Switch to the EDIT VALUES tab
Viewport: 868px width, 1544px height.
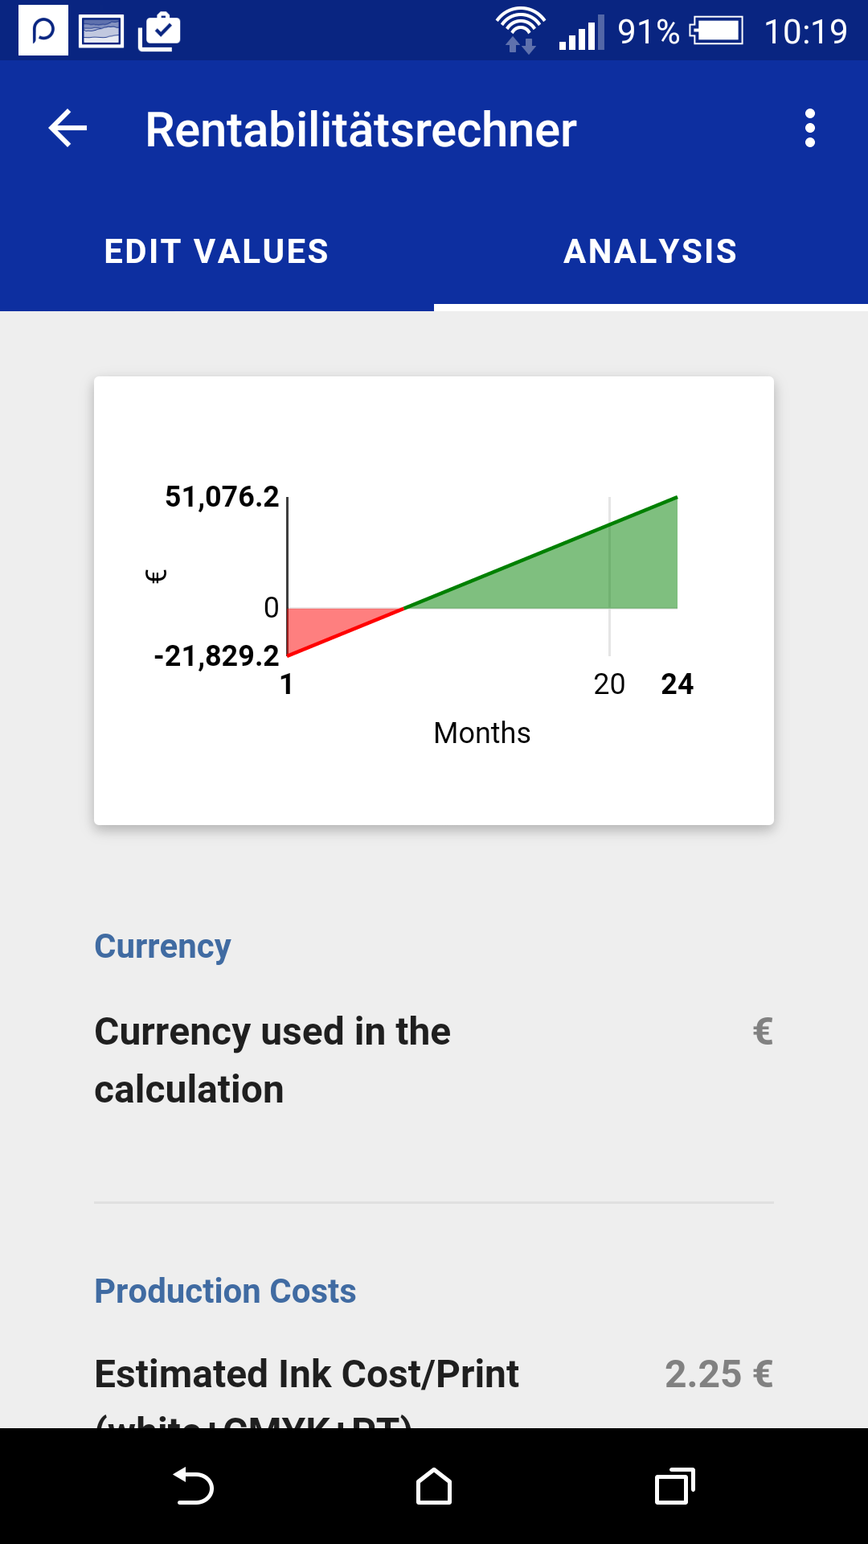[x=217, y=252]
